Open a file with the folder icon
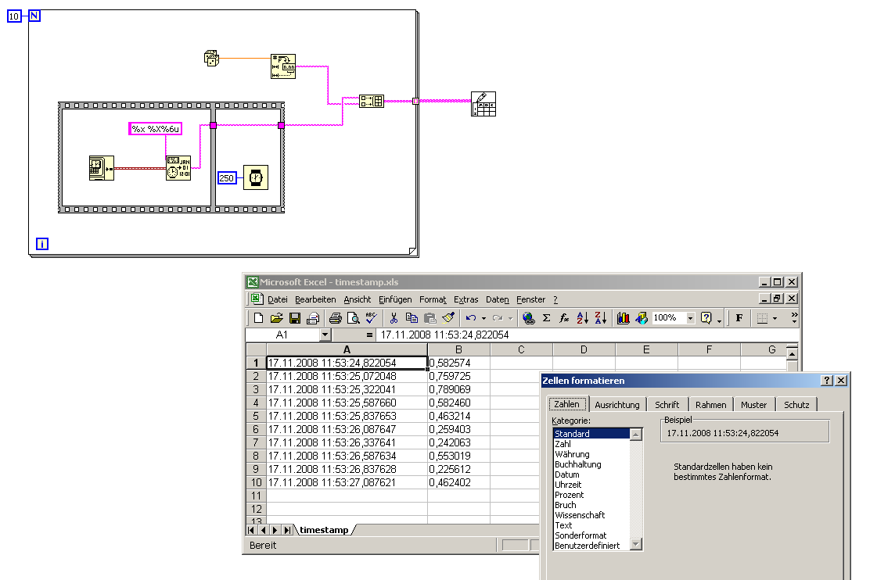Screen dimensions: 877x580 point(276,318)
